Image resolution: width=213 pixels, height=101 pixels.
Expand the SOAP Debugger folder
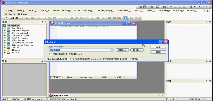[5, 38]
